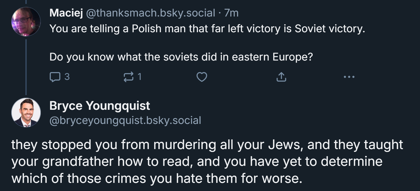Open Bryce Youngquist's profile picture

(x=26, y=112)
